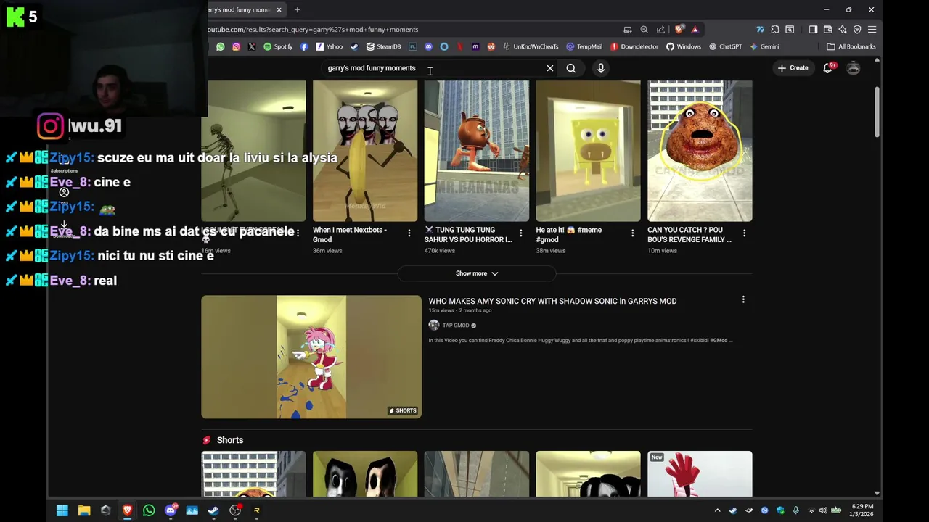Open File Explorer from taskbar
The width and height of the screenshot is (929, 522).
84,510
